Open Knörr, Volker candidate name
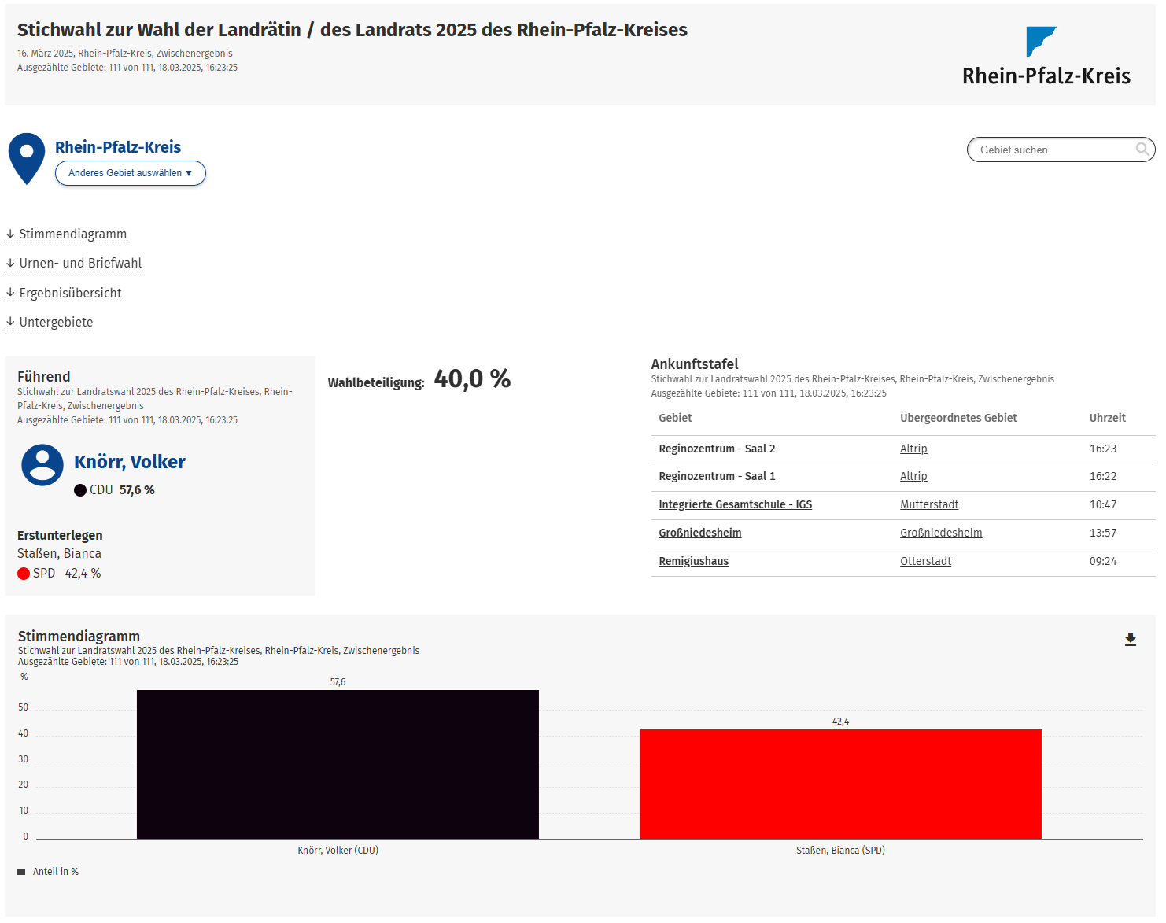1166x923 pixels. pos(130,462)
